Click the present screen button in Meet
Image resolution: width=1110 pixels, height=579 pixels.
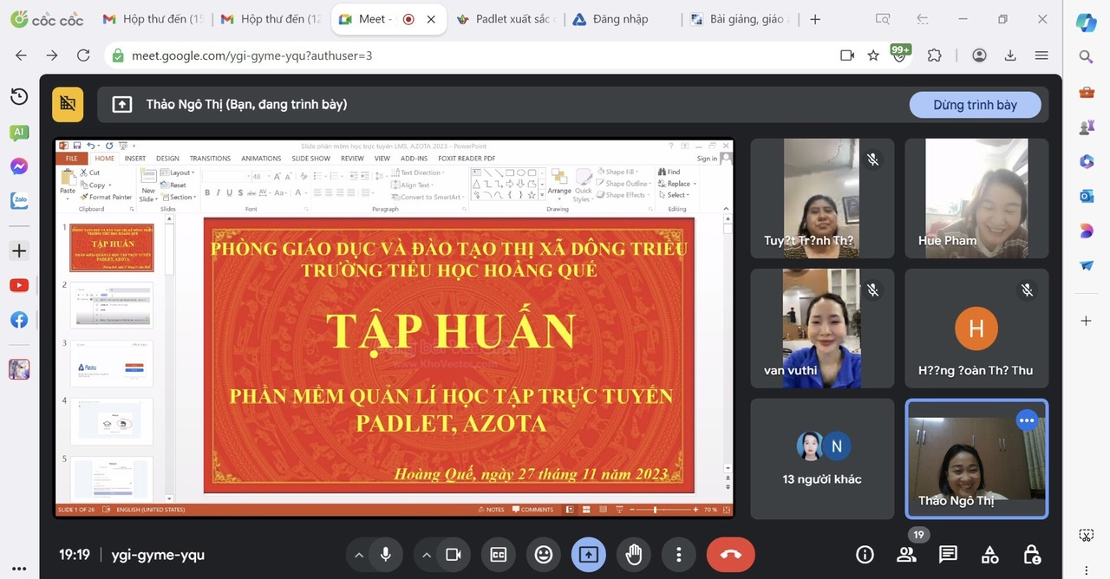[589, 555]
